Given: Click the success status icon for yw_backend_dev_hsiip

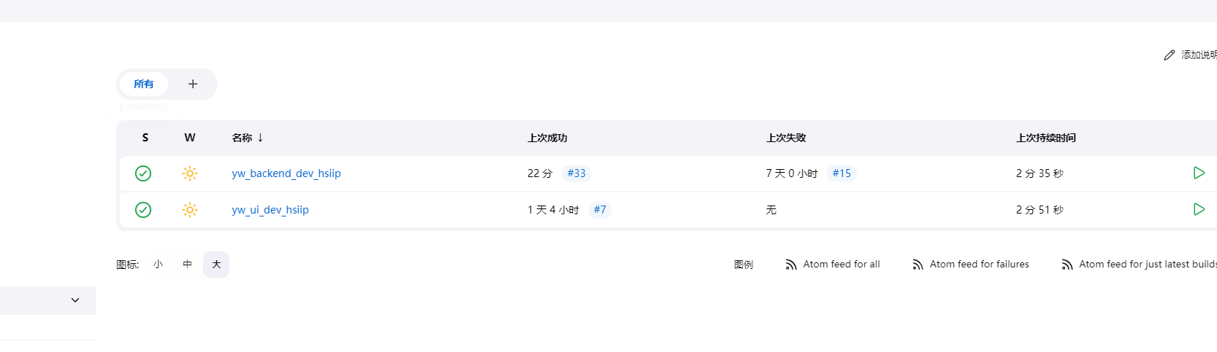Looking at the screenshot, I should [x=143, y=173].
